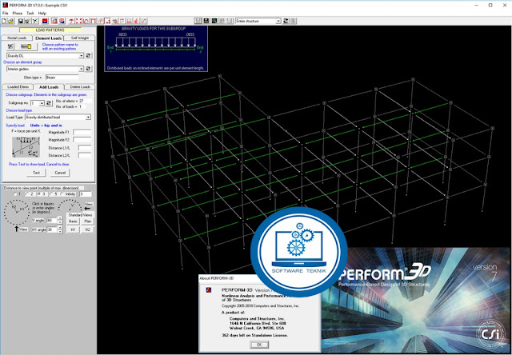The width and height of the screenshot is (512, 355).
Task: Click the red umbrella-shaped toolbar icon
Action: [71, 21]
